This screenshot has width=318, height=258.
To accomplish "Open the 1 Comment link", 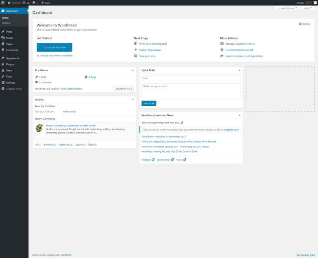I will pyautogui.click(x=45, y=82).
